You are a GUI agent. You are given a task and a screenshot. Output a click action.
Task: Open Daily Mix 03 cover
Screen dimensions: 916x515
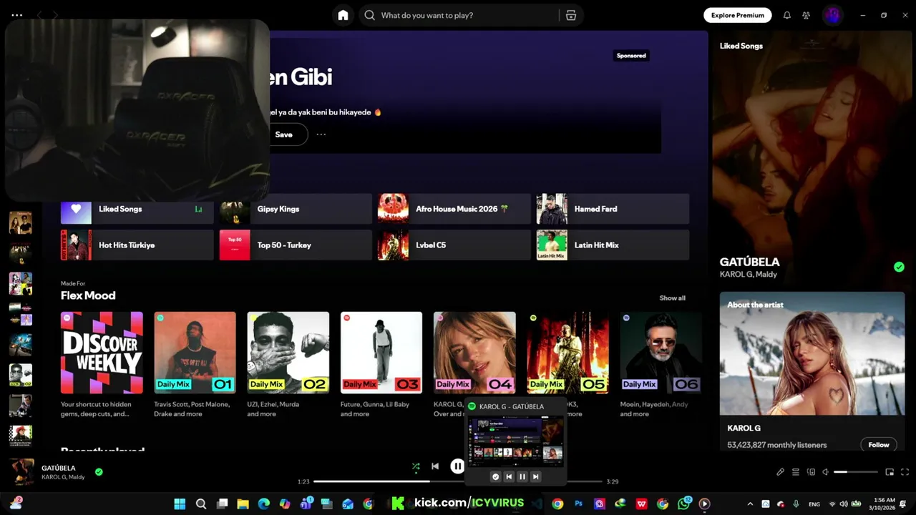pyautogui.click(x=381, y=353)
